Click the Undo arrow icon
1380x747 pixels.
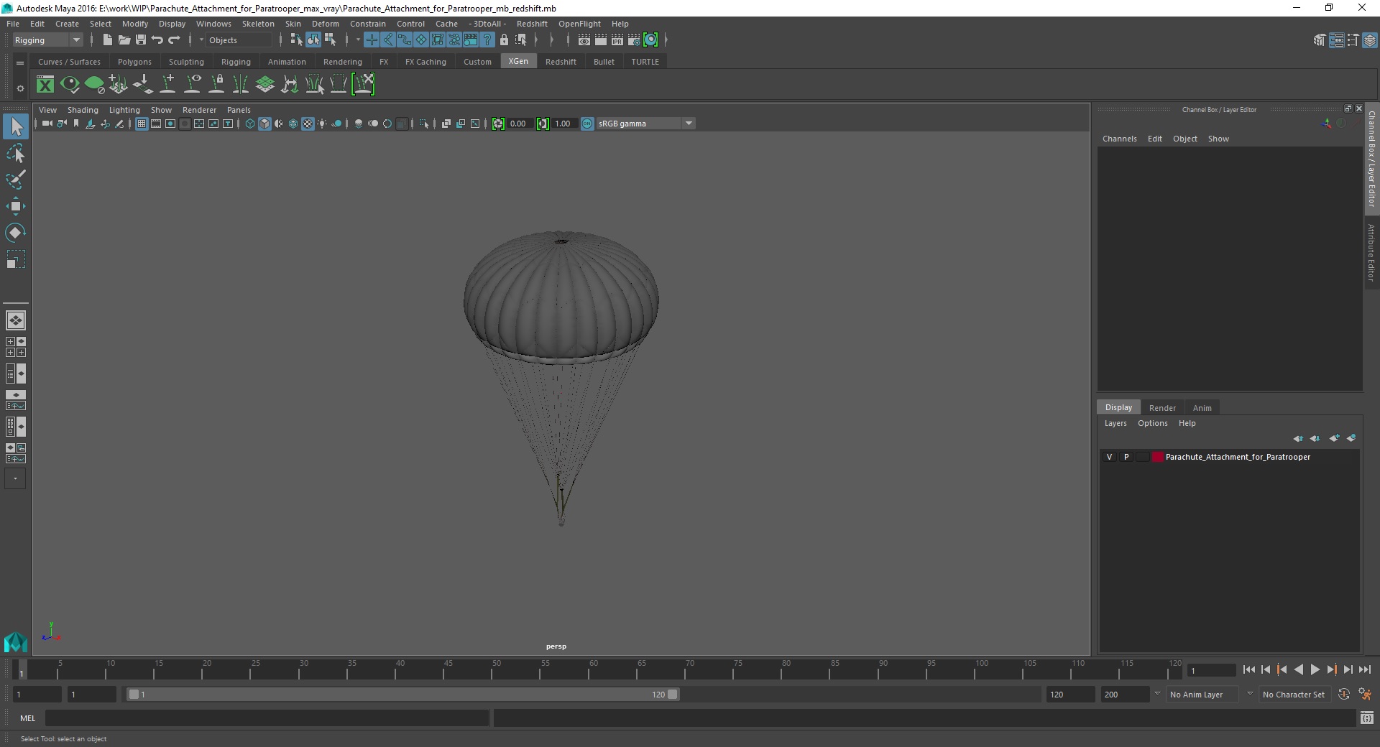point(157,40)
